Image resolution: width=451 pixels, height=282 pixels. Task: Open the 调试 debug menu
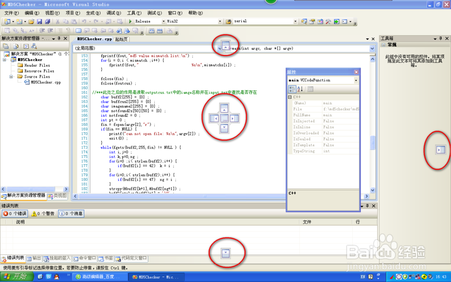pos(114,13)
